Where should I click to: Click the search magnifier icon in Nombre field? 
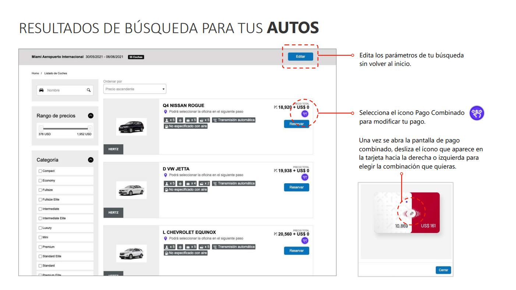(x=89, y=90)
